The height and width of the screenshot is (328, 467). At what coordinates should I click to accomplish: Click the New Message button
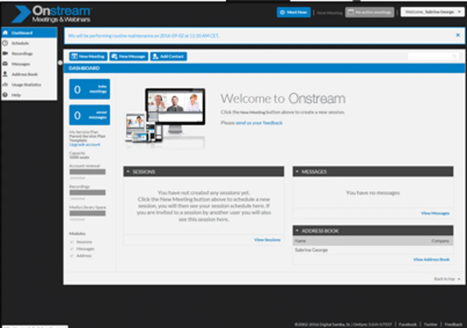128,56
